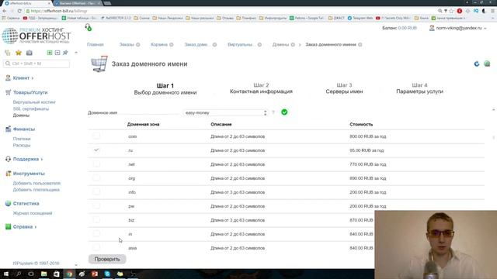Click the user avatar icon near the email
The height and width of the screenshot is (279, 497).
coord(432,28)
